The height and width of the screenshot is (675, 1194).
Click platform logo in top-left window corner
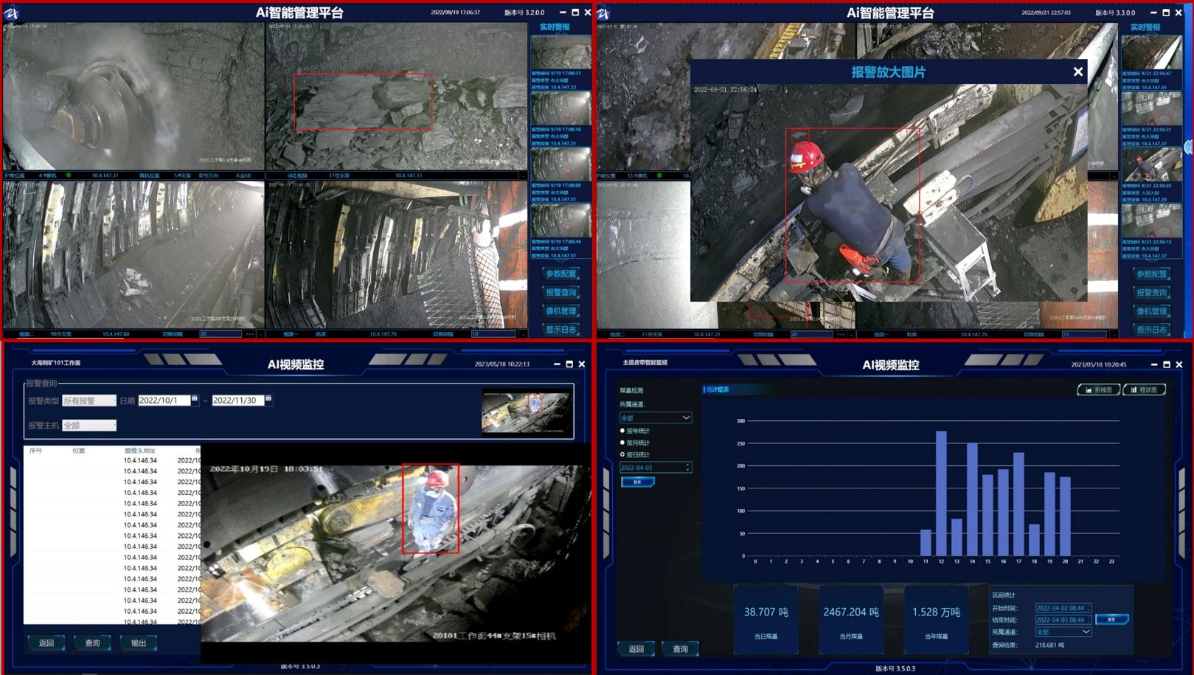pyautogui.click(x=12, y=13)
